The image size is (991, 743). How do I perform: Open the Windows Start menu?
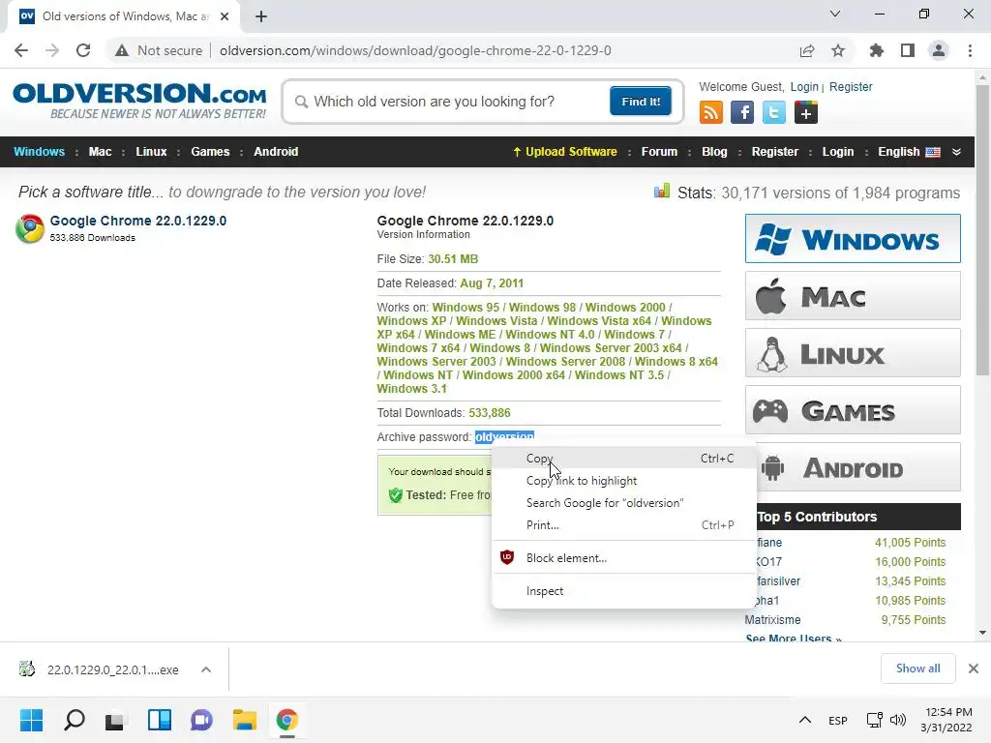[x=31, y=720]
